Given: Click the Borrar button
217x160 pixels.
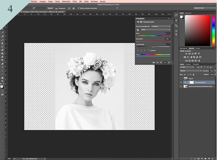Looking at the screenshot, I should [50, 8].
